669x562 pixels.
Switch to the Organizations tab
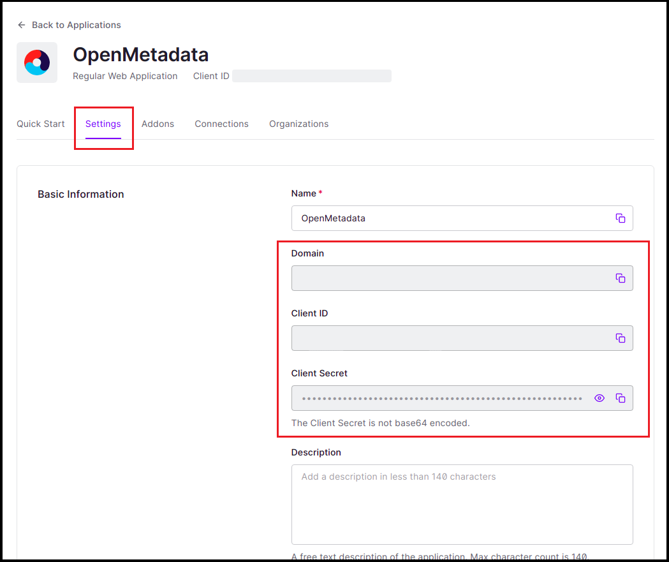tap(298, 124)
